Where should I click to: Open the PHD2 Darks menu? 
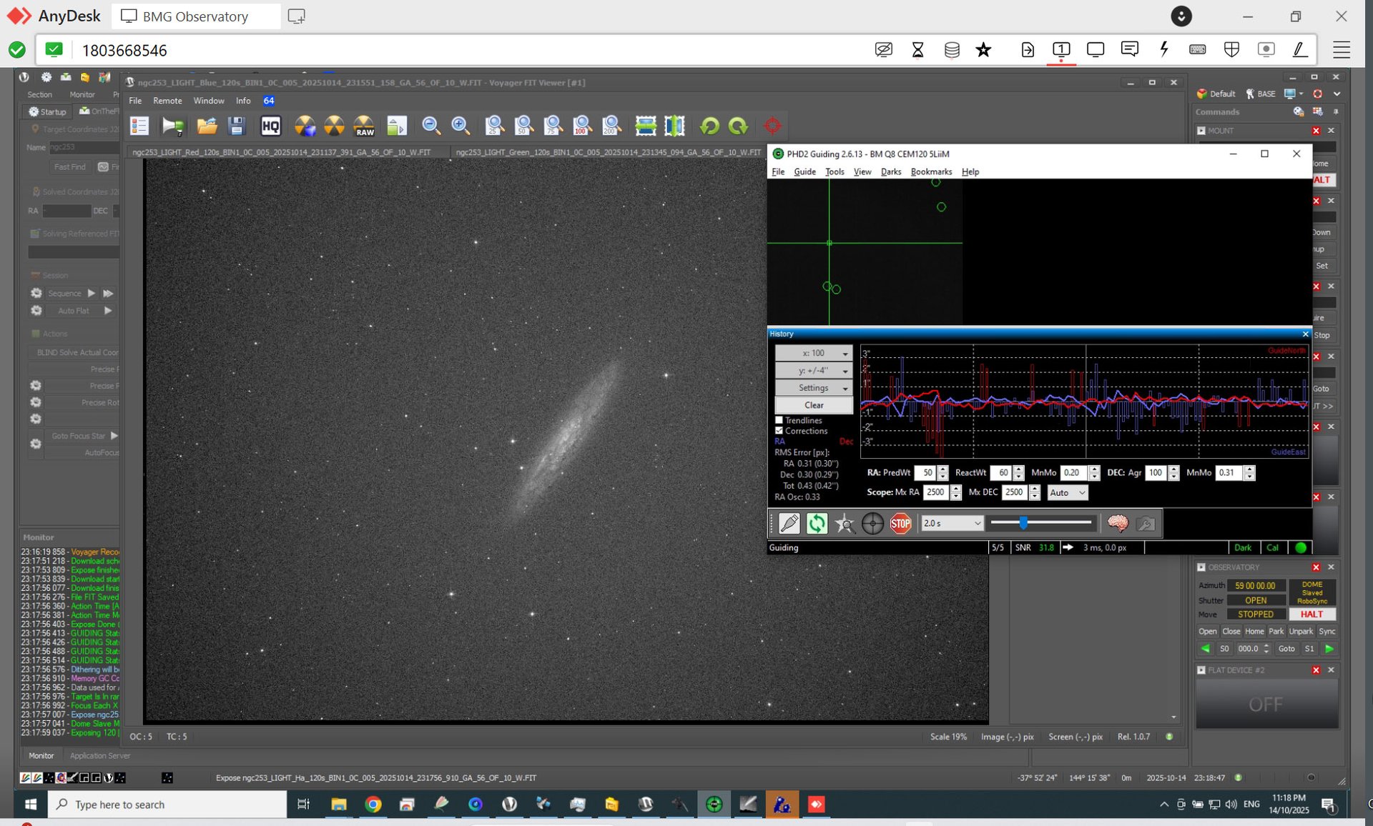point(890,171)
